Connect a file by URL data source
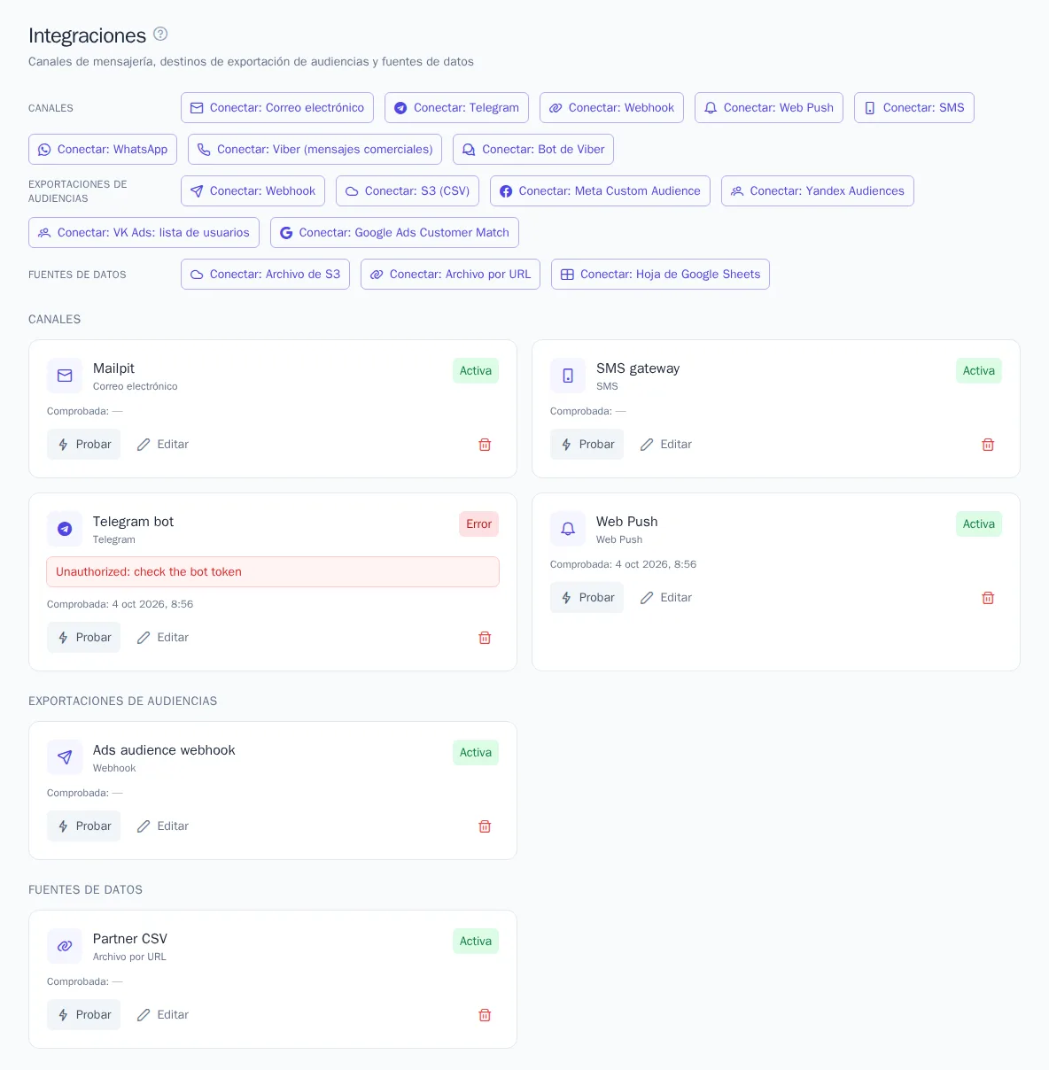The image size is (1049, 1070). pos(450,274)
